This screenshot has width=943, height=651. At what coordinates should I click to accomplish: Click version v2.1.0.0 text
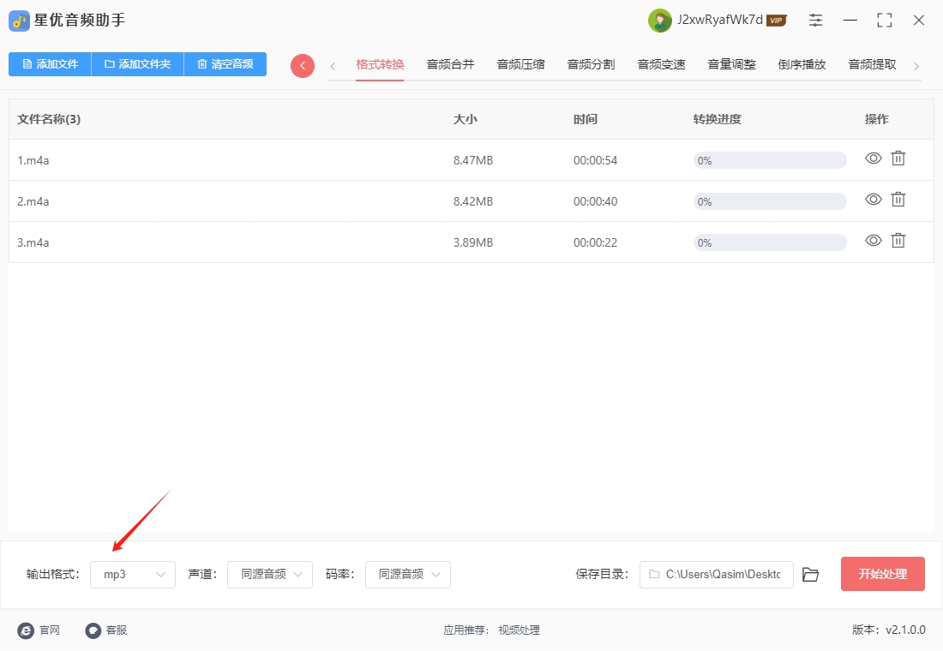pyautogui.click(x=905, y=630)
